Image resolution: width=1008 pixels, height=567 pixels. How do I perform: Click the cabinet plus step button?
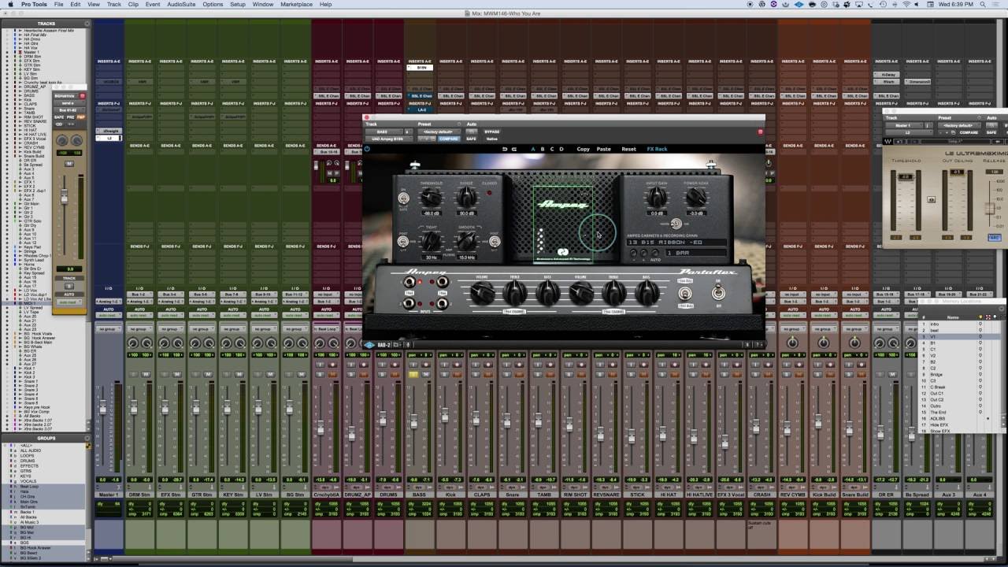tap(643, 253)
